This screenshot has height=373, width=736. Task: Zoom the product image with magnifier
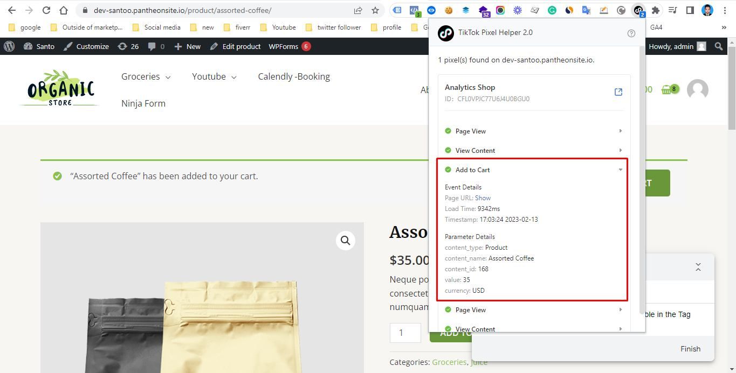click(346, 241)
